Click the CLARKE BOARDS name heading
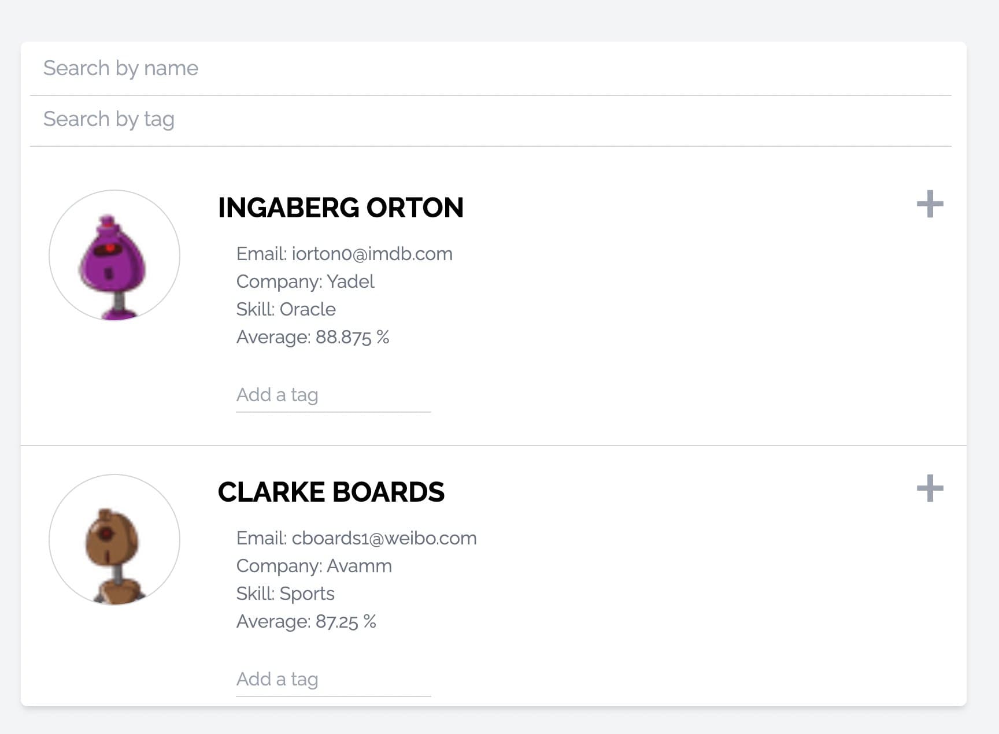 pyautogui.click(x=331, y=492)
